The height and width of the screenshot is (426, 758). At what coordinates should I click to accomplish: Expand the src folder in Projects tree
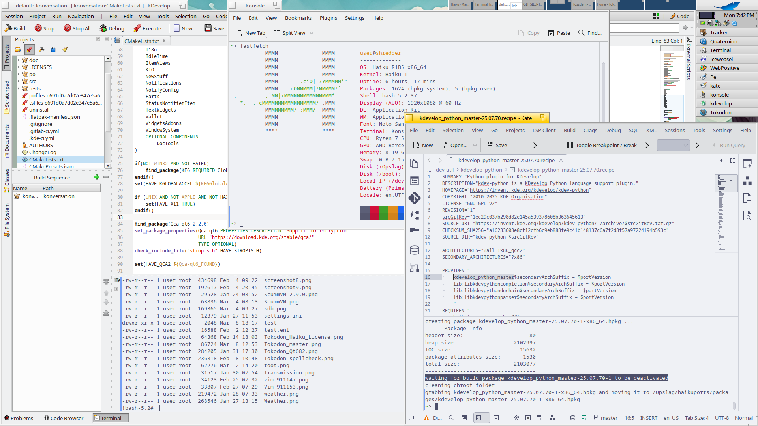click(19, 81)
